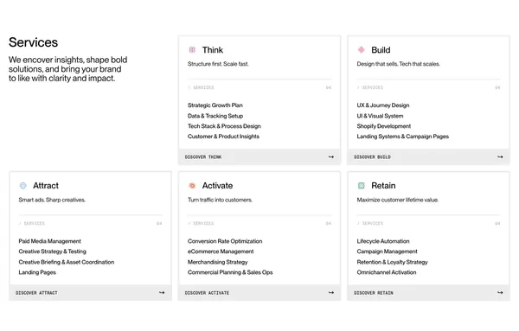Click Commercial Planning & Sales Ops item
This screenshot has height=331, width=519.
[x=230, y=272]
